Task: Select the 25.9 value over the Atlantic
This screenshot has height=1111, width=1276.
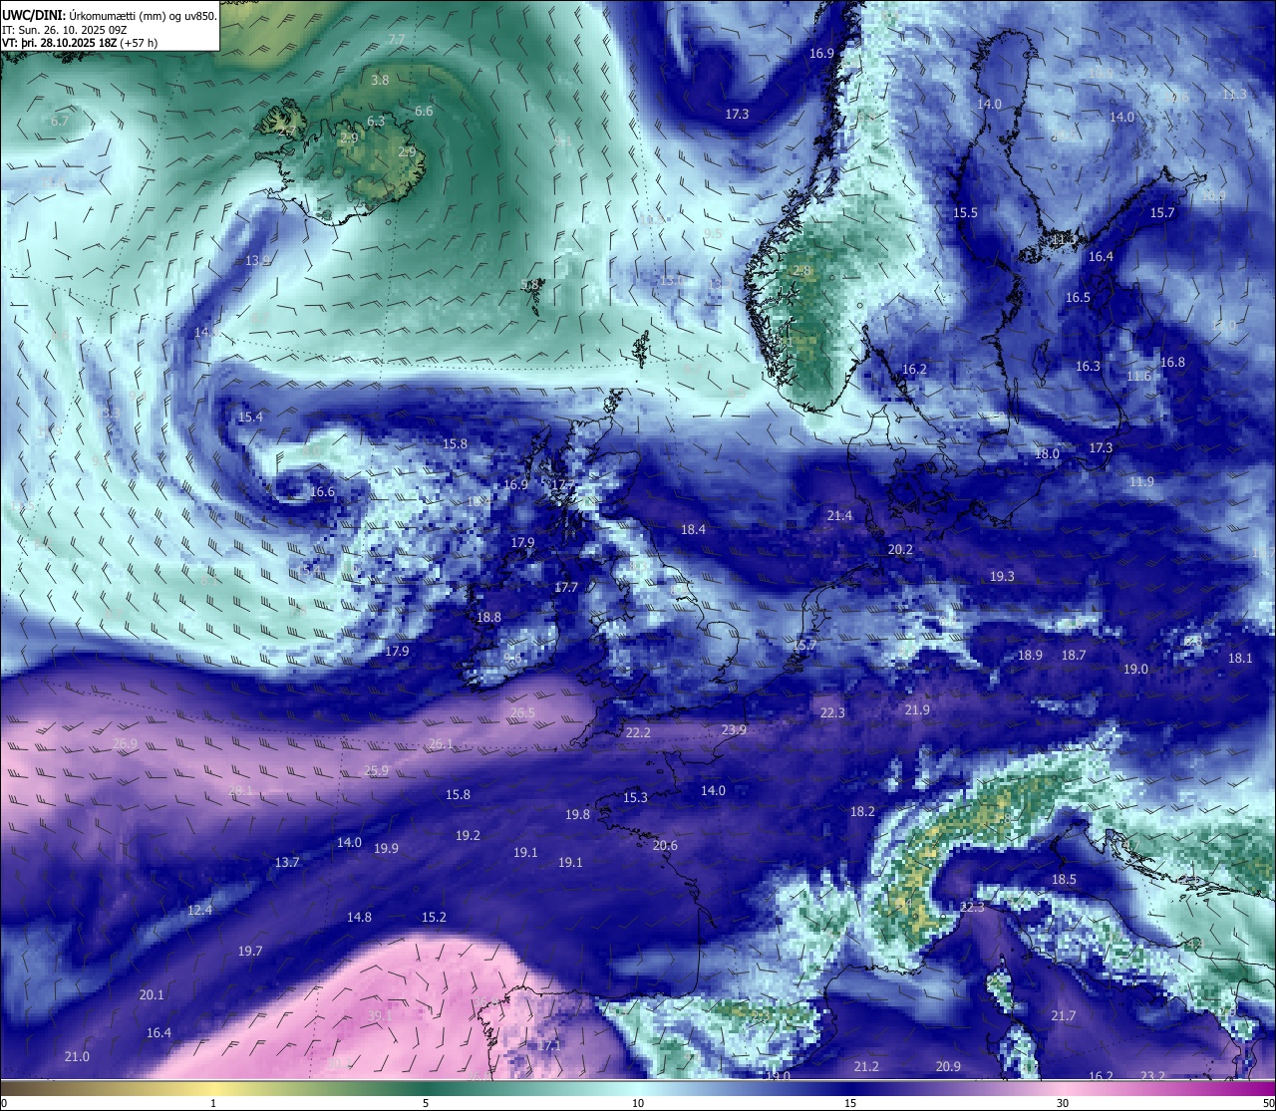Action: pyautogui.click(x=376, y=770)
